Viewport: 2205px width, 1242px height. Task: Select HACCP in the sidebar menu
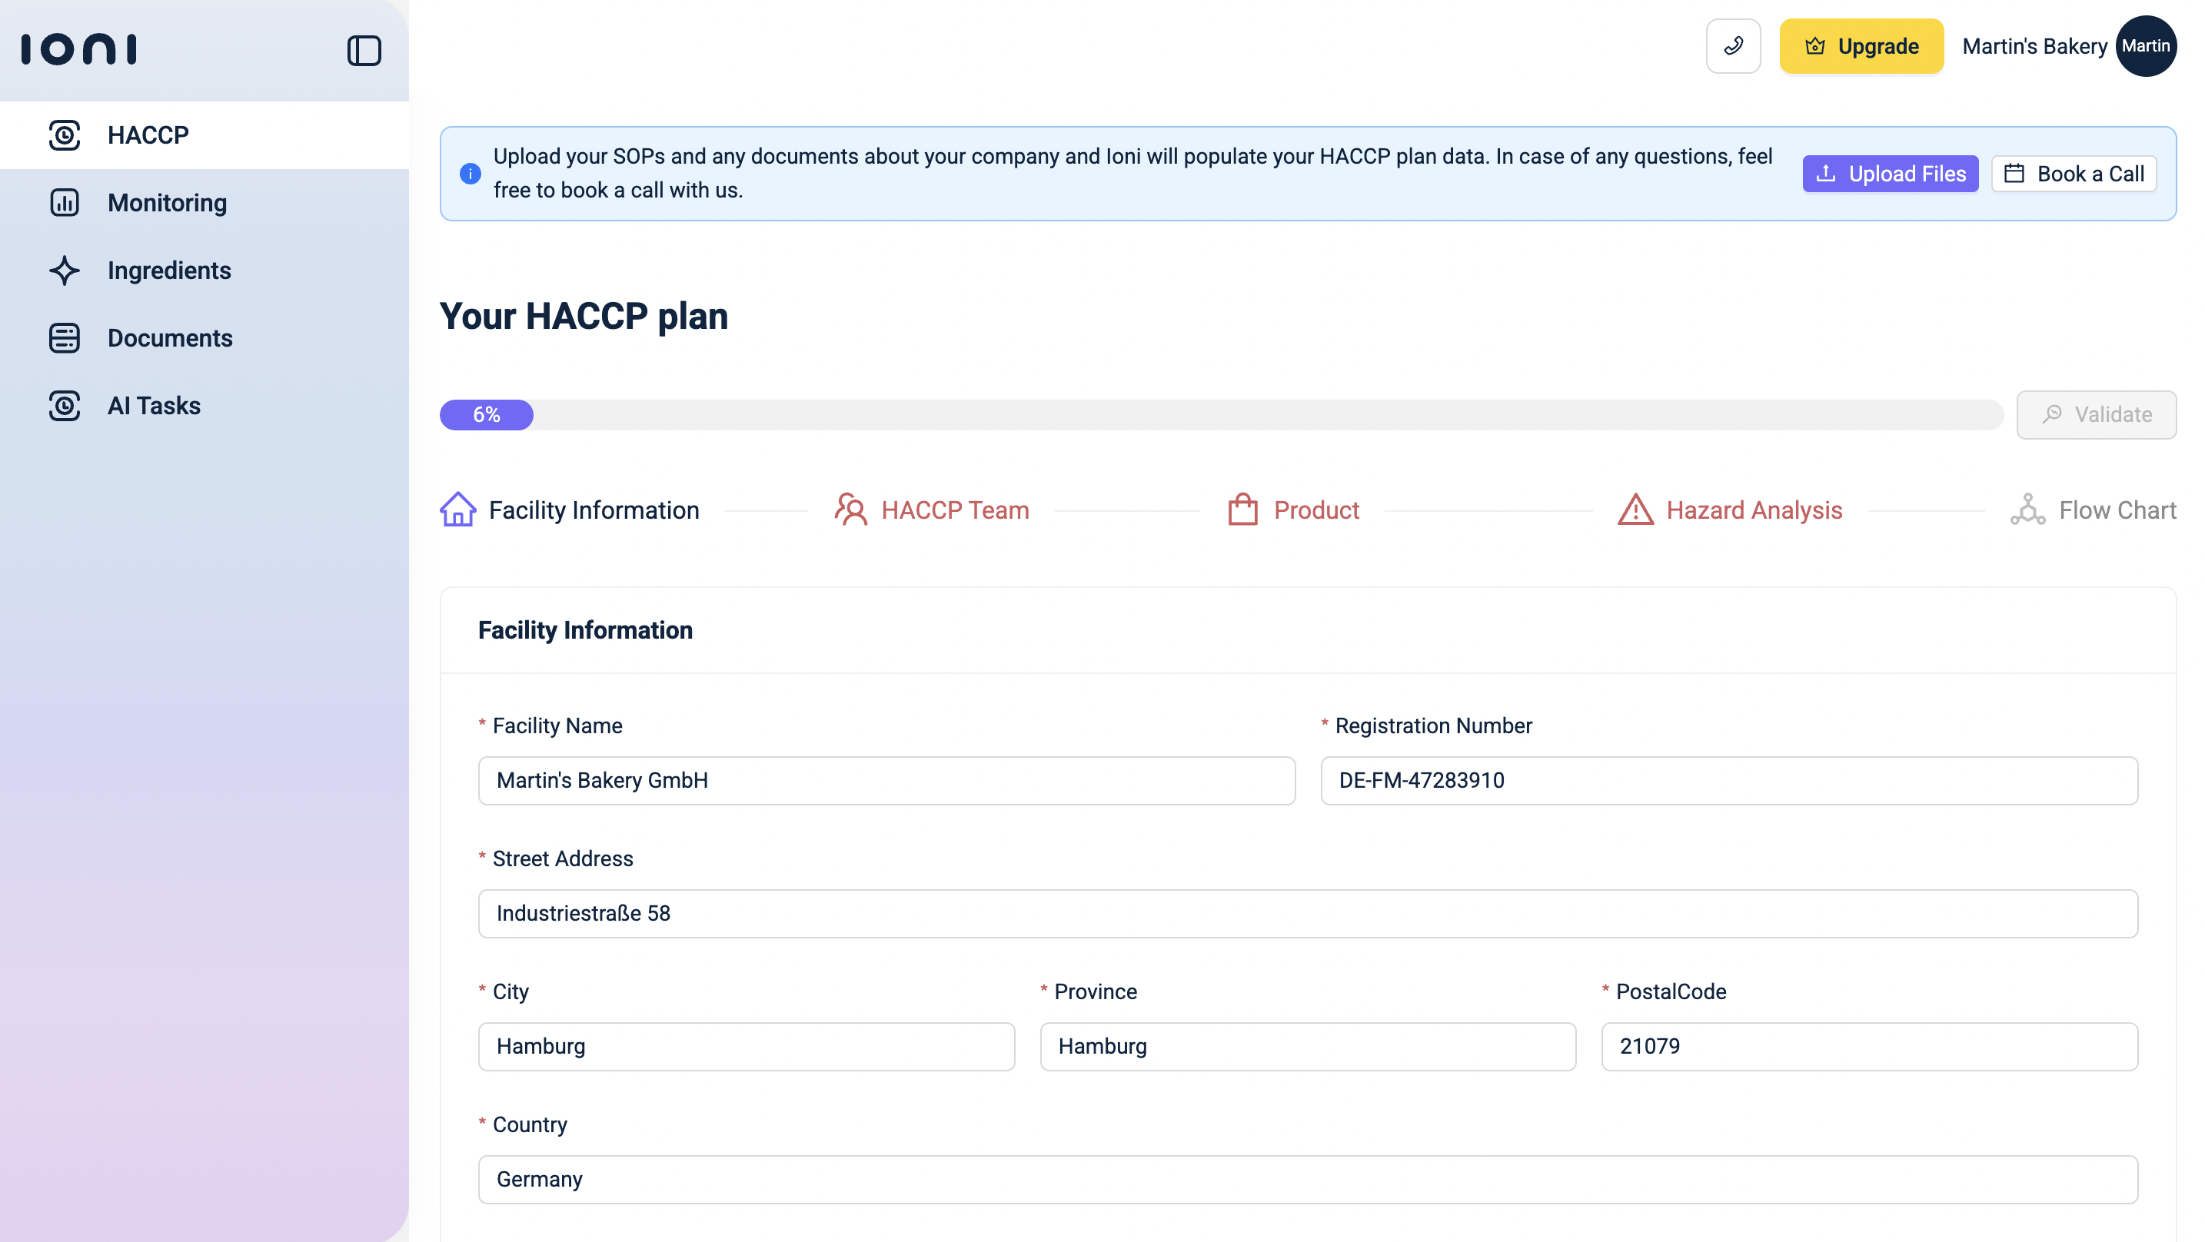(148, 135)
